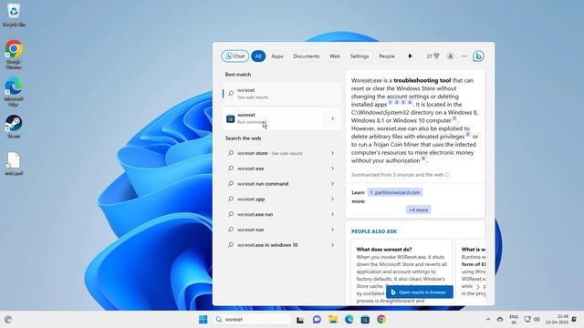The image size is (584, 328).
Task: Open volume control tray icon
Action: pos(537,319)
